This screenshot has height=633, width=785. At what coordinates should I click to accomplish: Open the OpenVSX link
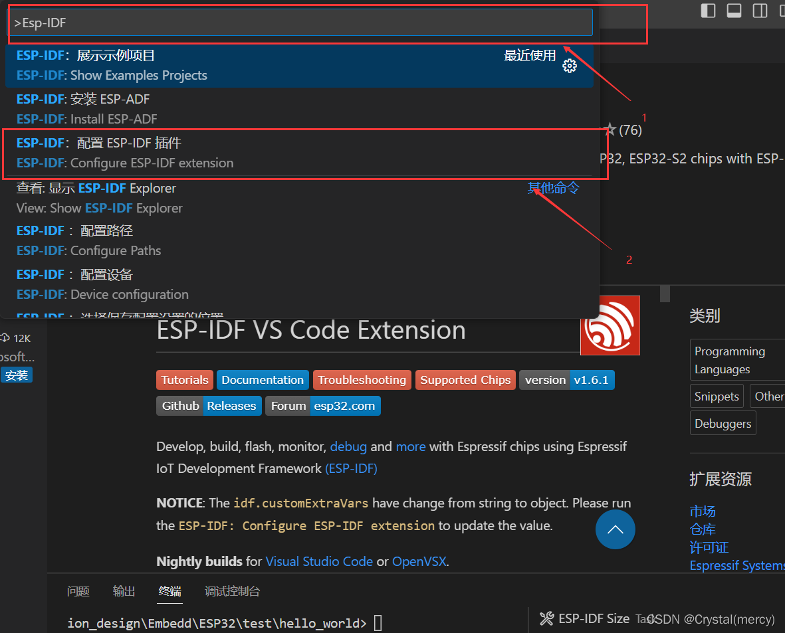pos(419,561)
